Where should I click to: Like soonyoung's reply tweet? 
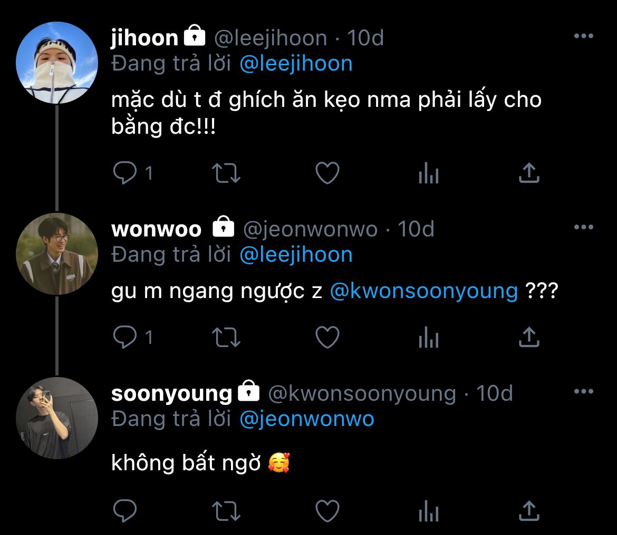tap(327, 510)
